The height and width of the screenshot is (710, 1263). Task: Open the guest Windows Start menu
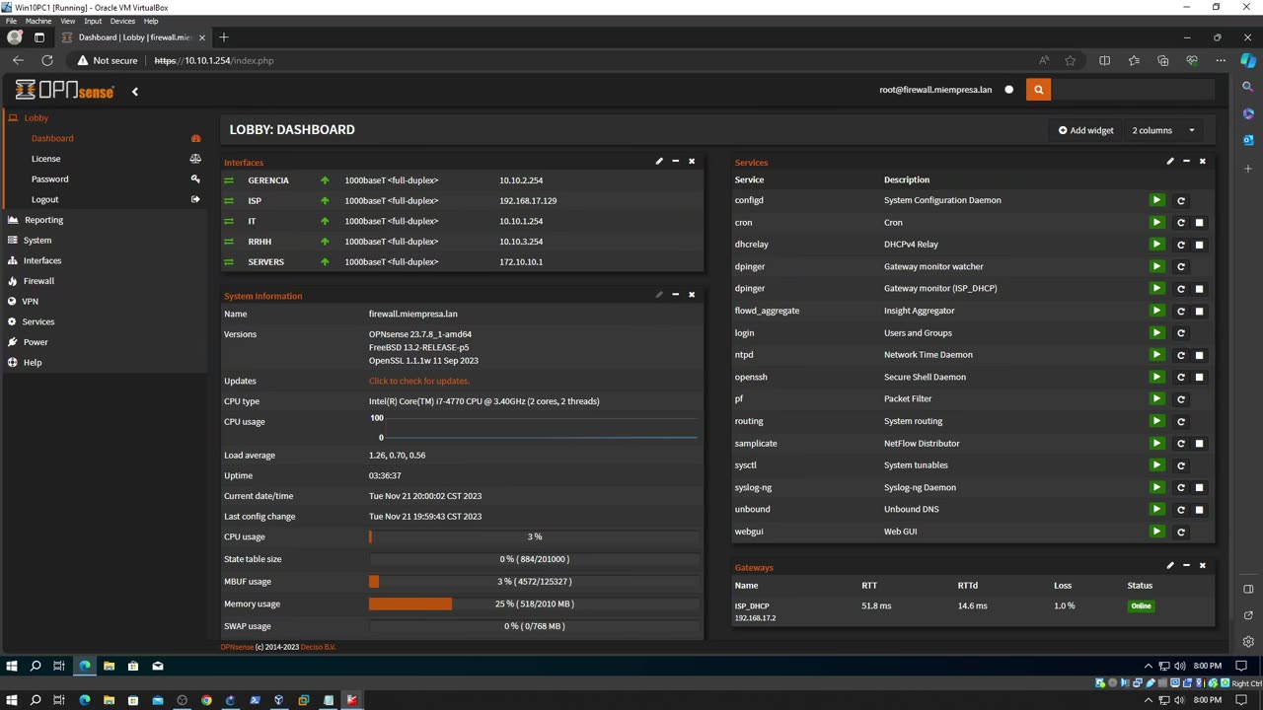point(12,666)
